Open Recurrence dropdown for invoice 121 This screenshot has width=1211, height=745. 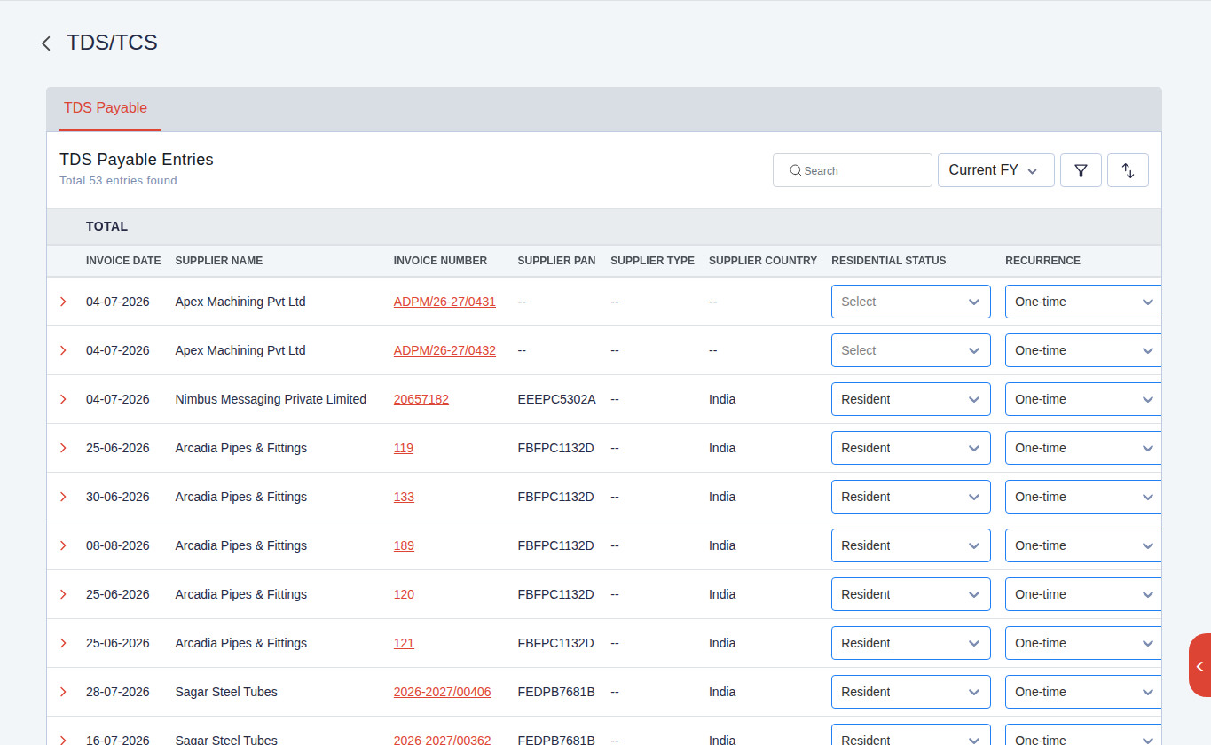pyautogui.click(x=1083, y=643)
